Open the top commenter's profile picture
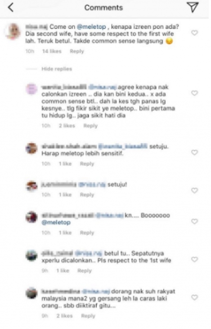This screenshot has height=329, width=211. pos(13,32)
